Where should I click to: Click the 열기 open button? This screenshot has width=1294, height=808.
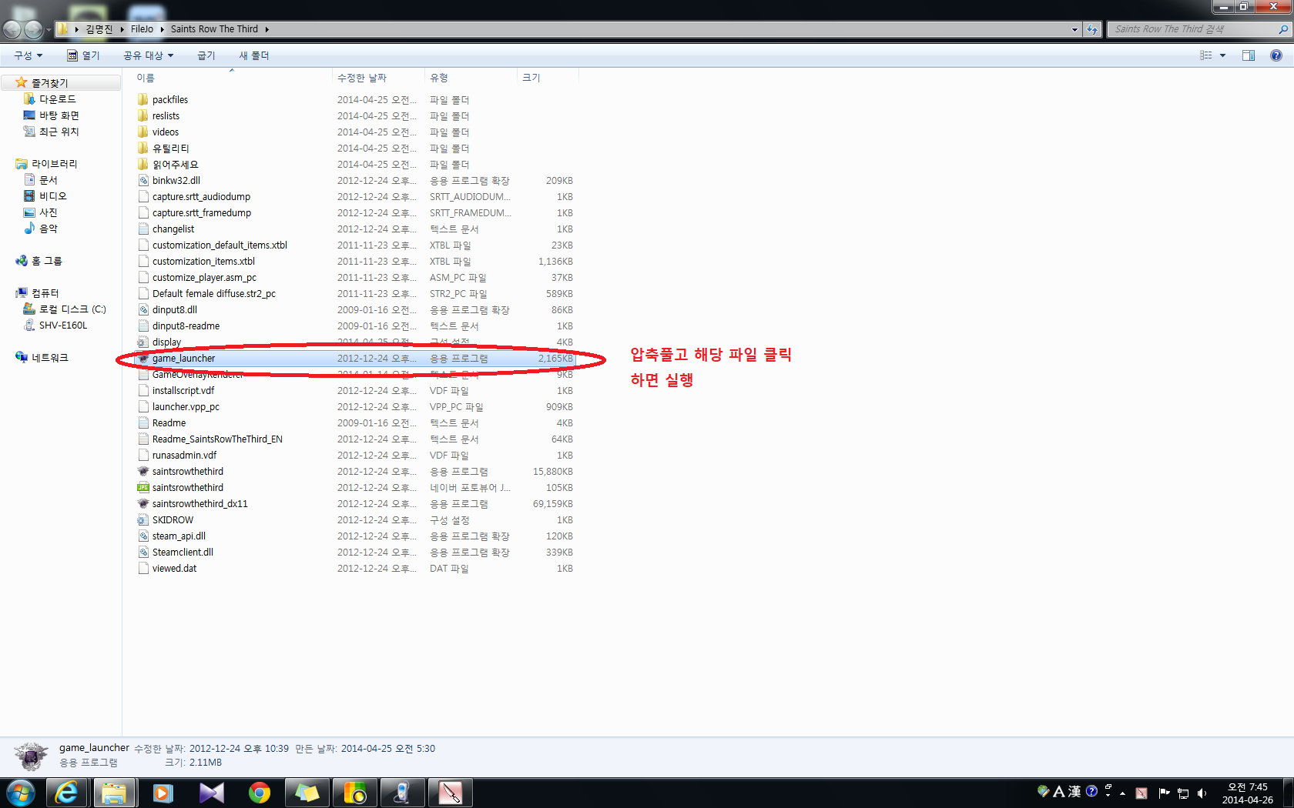84,55
